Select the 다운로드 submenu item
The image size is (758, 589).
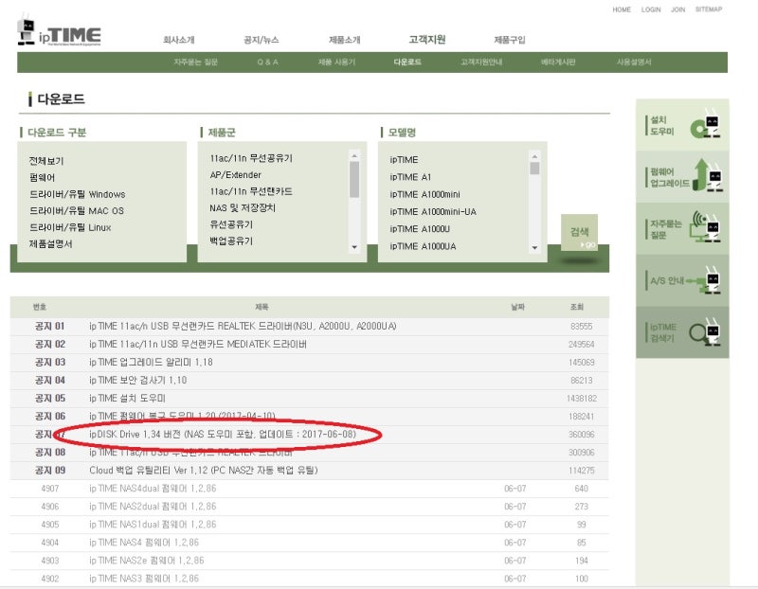point(407,62)
